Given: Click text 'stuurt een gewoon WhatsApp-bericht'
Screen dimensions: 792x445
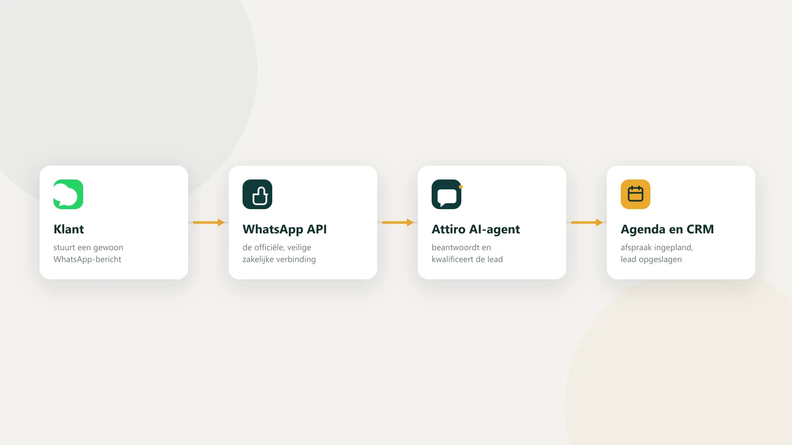Looking at the screenshot, I should pos(88,253).
